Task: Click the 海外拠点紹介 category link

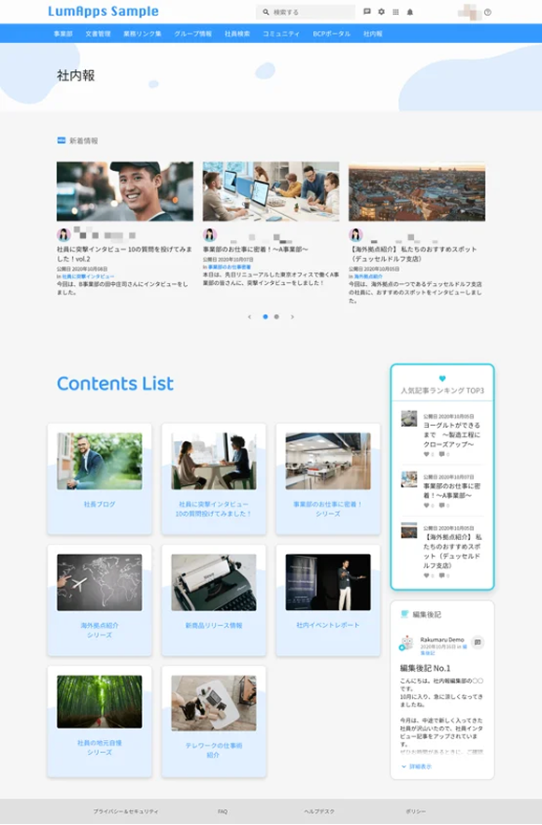Action: (368, 277)
